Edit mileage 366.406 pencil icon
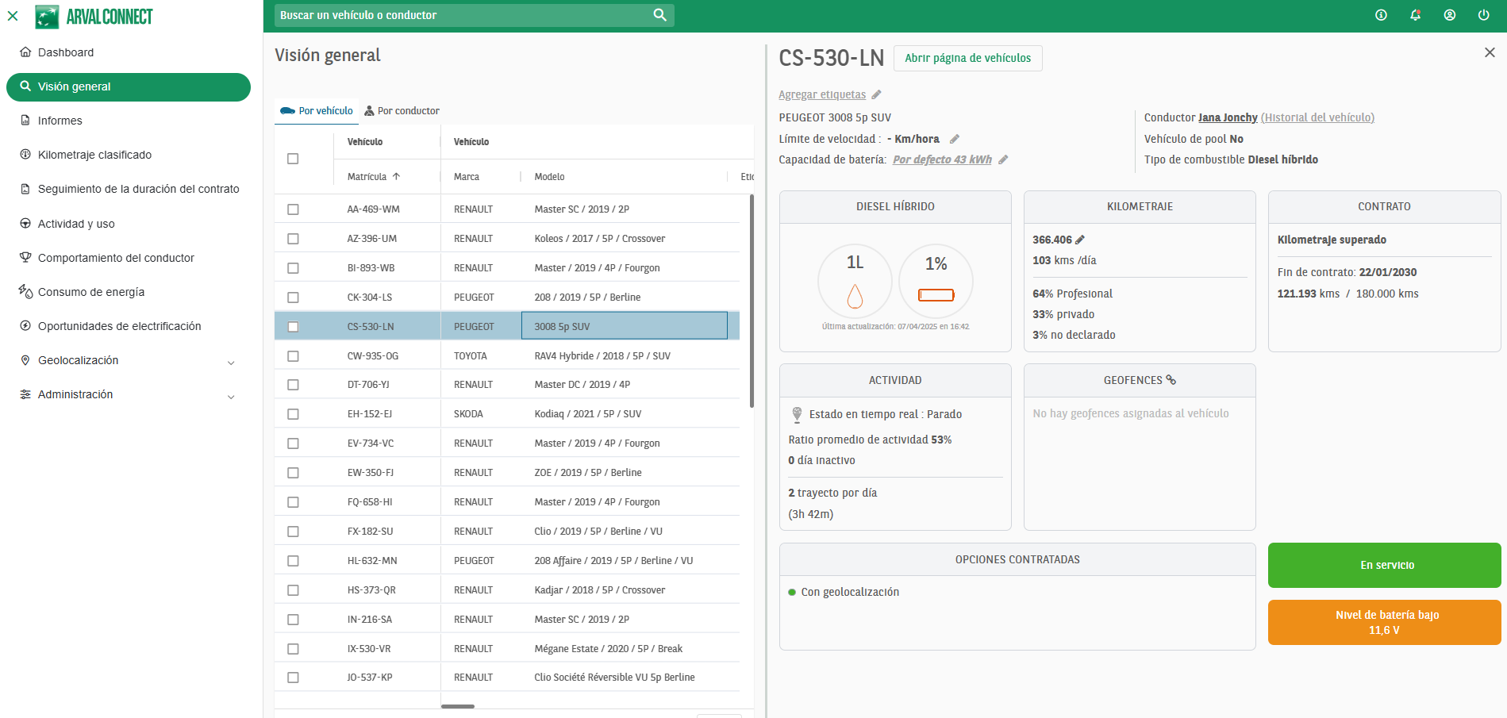This screenshot has width=1507, height=718. 1079,240
